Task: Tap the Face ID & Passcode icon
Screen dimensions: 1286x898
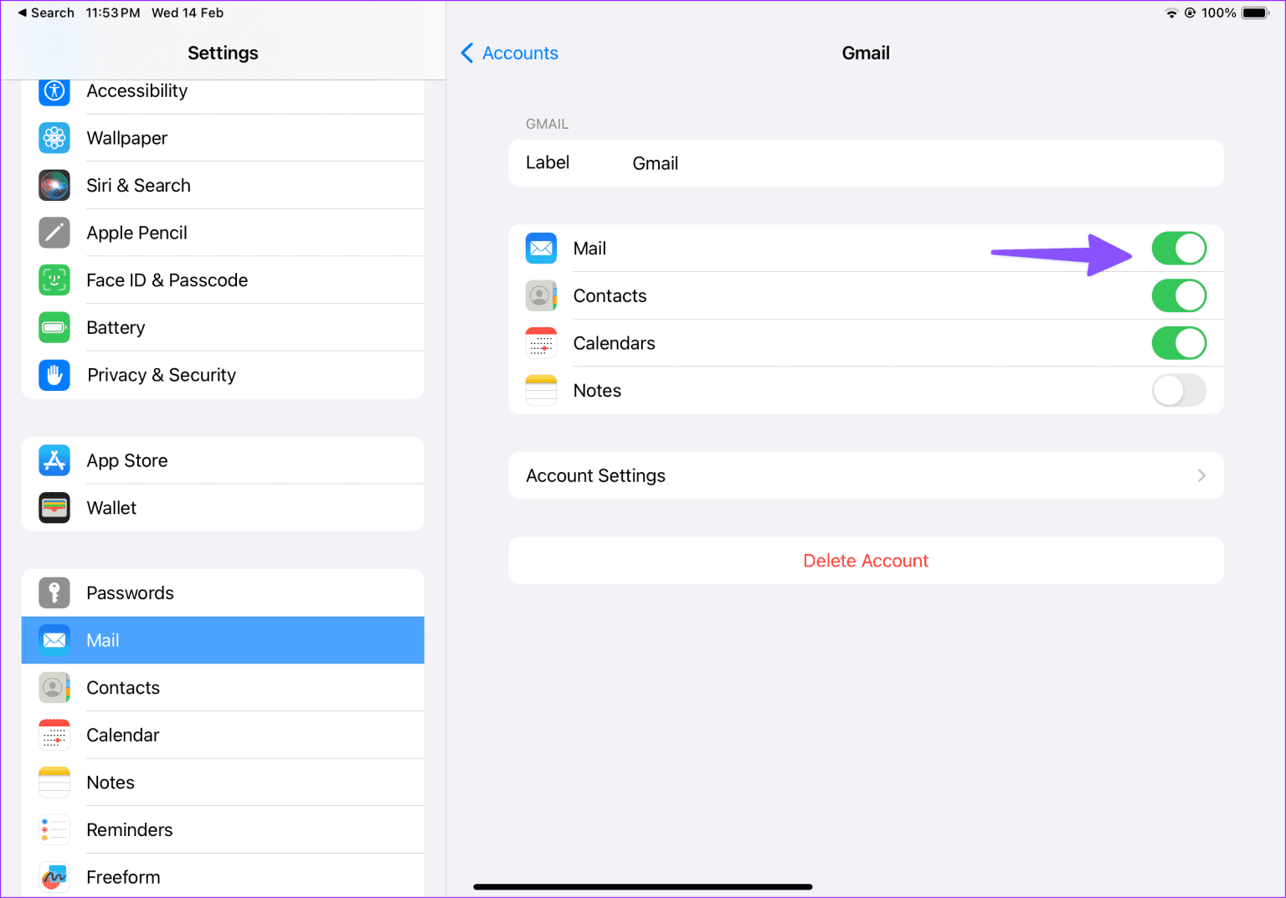Action: tap(54, 280)
